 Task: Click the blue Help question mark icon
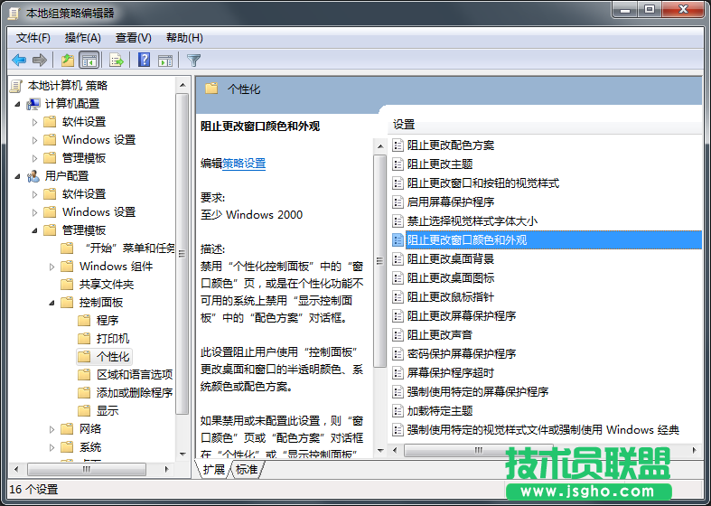click(x=144, y=61)
